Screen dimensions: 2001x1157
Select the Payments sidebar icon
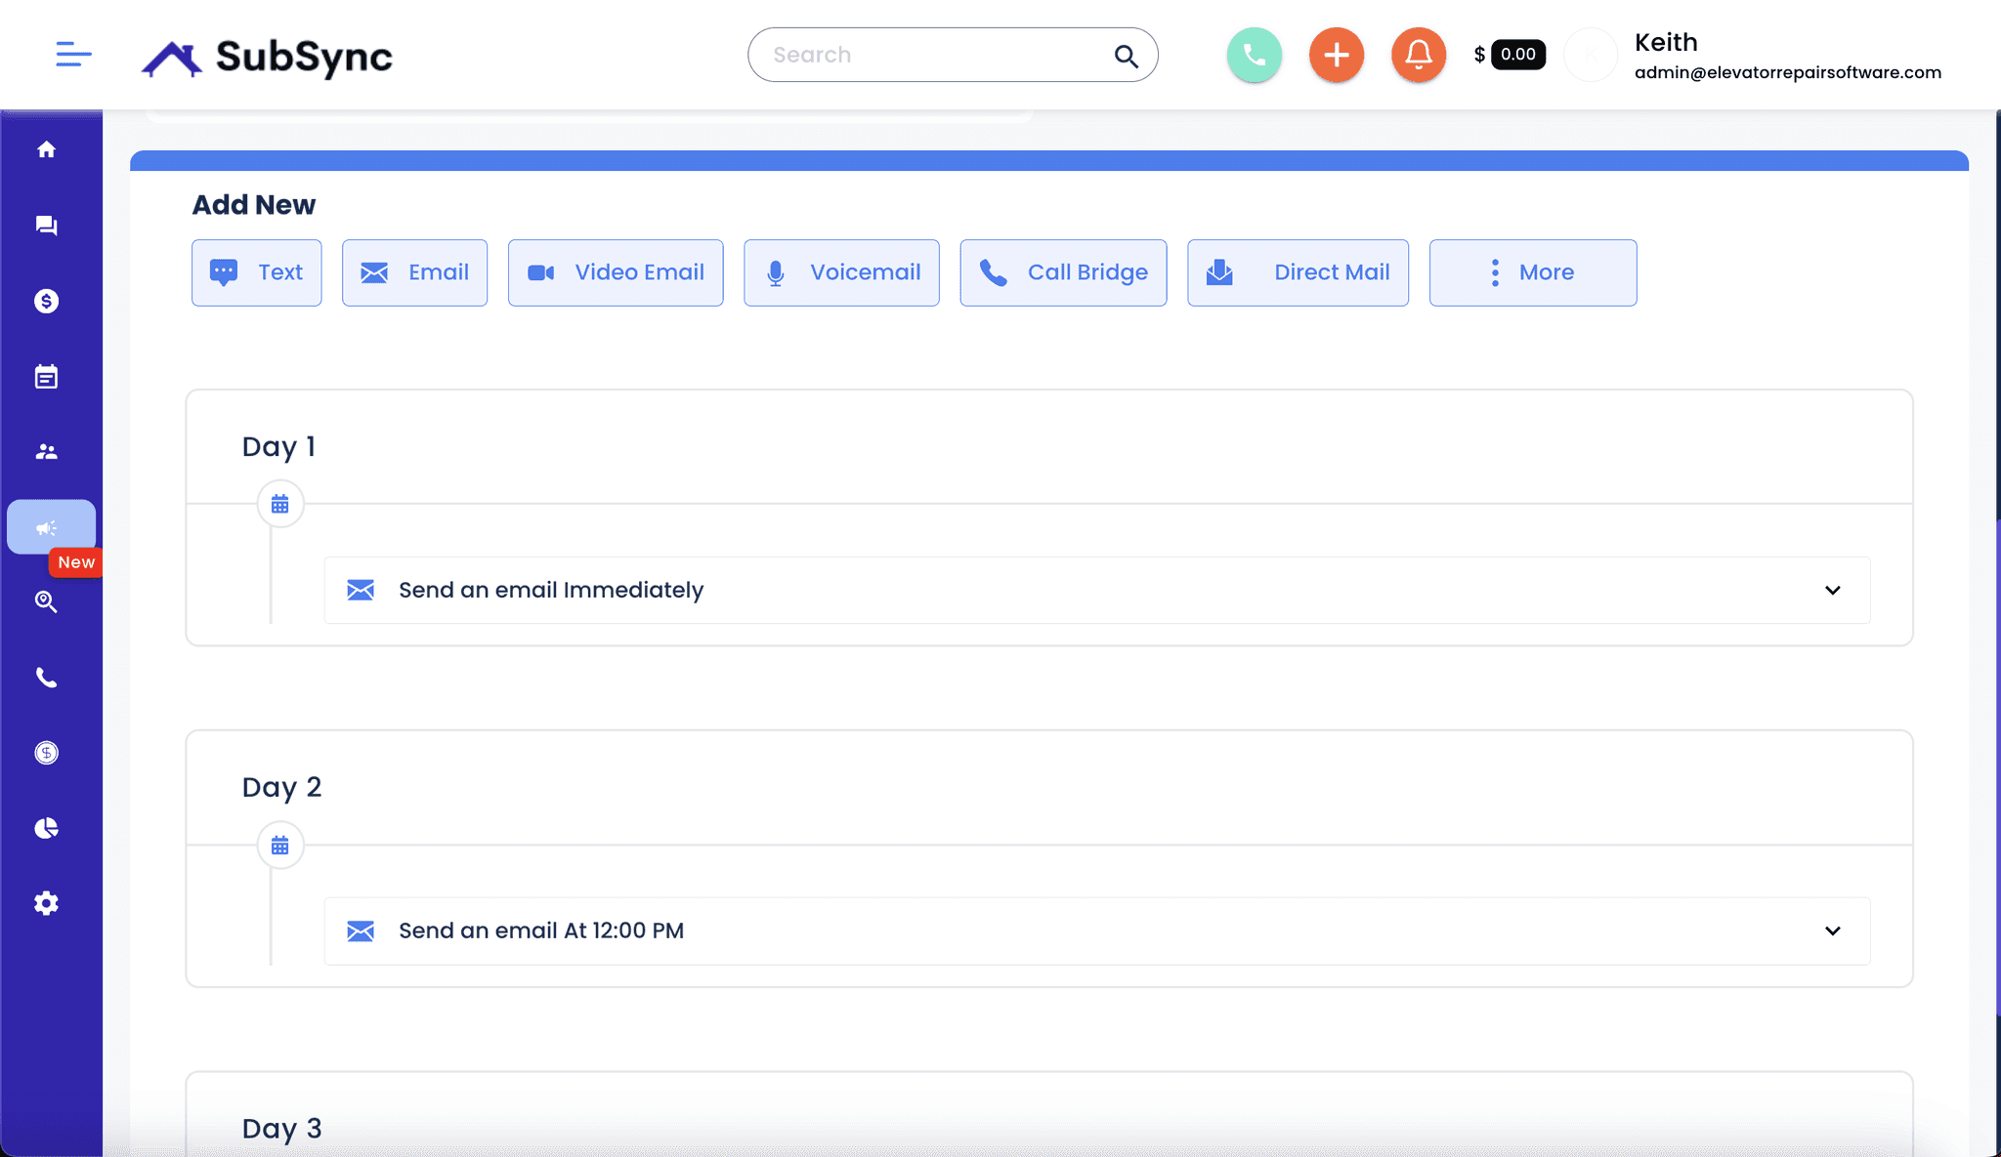tap(46, 301)
